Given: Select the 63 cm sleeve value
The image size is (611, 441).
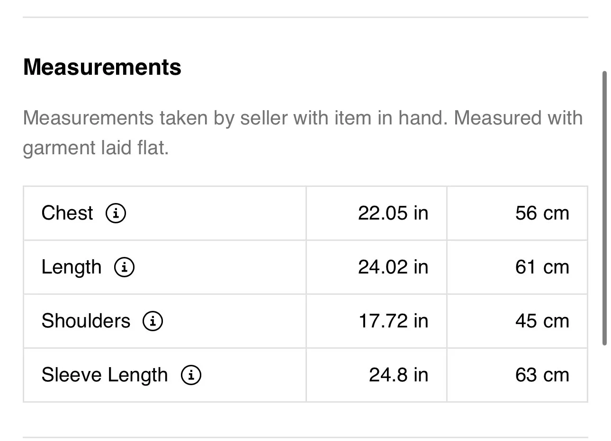Looking at the screenshot, I should coord(542,375).
